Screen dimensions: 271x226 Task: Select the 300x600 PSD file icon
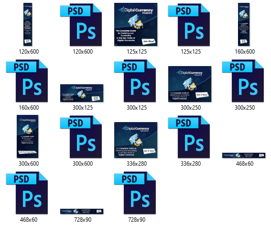tap(81, 137)
